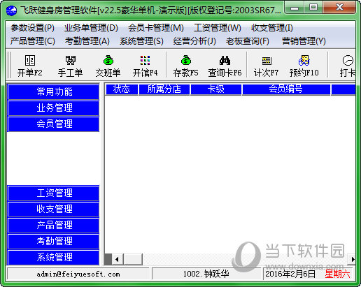Expand the 考勤管理 sidebar section
Viewport: 361px width, 287px height.
point(53,241)
